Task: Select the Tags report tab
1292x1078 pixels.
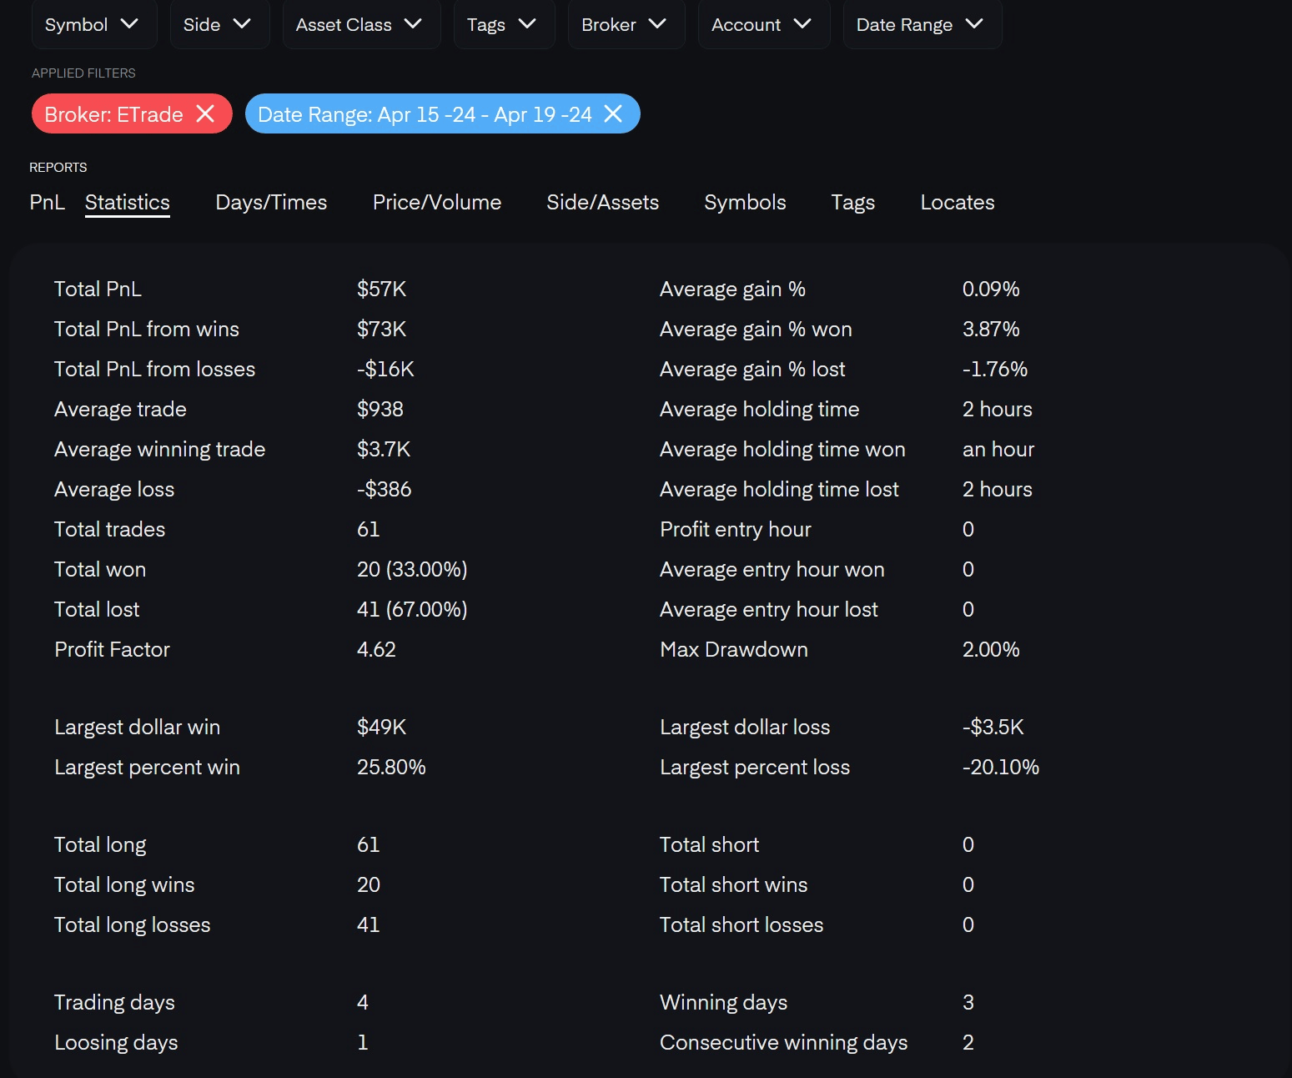Action: pos(852,203)
